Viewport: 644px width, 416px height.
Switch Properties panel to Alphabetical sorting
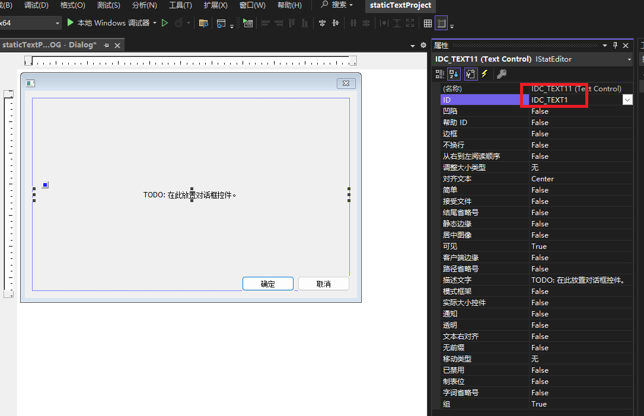pos(454,73)
